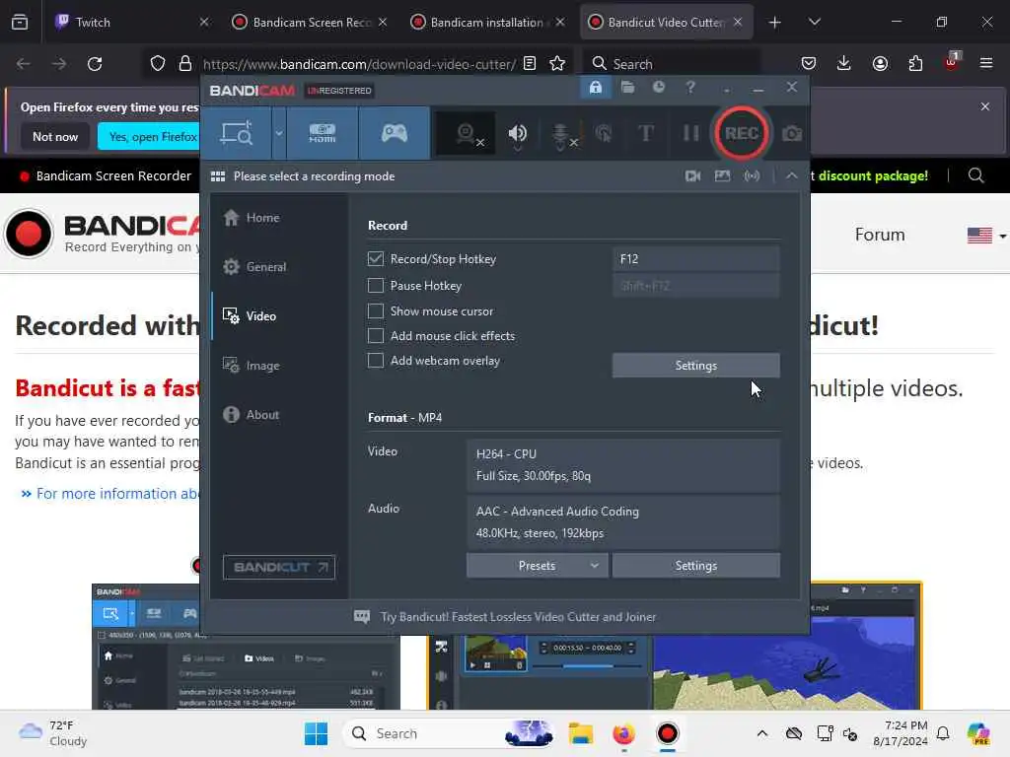Open Image settings in Bandicam sidebar
This screenshot has height=757, width=1010.
tap(279, 366)
